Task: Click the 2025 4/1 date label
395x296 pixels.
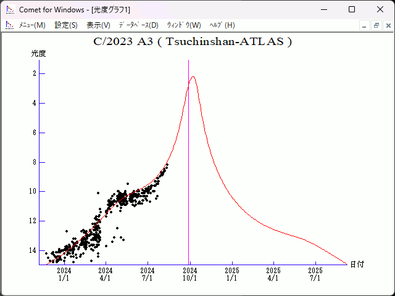Action: coord(273,274)
